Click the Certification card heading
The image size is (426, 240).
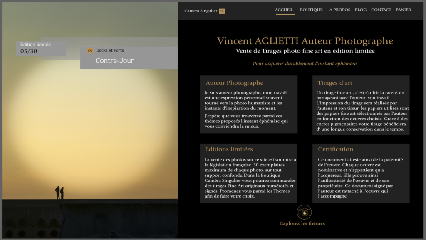click(336, 149)
